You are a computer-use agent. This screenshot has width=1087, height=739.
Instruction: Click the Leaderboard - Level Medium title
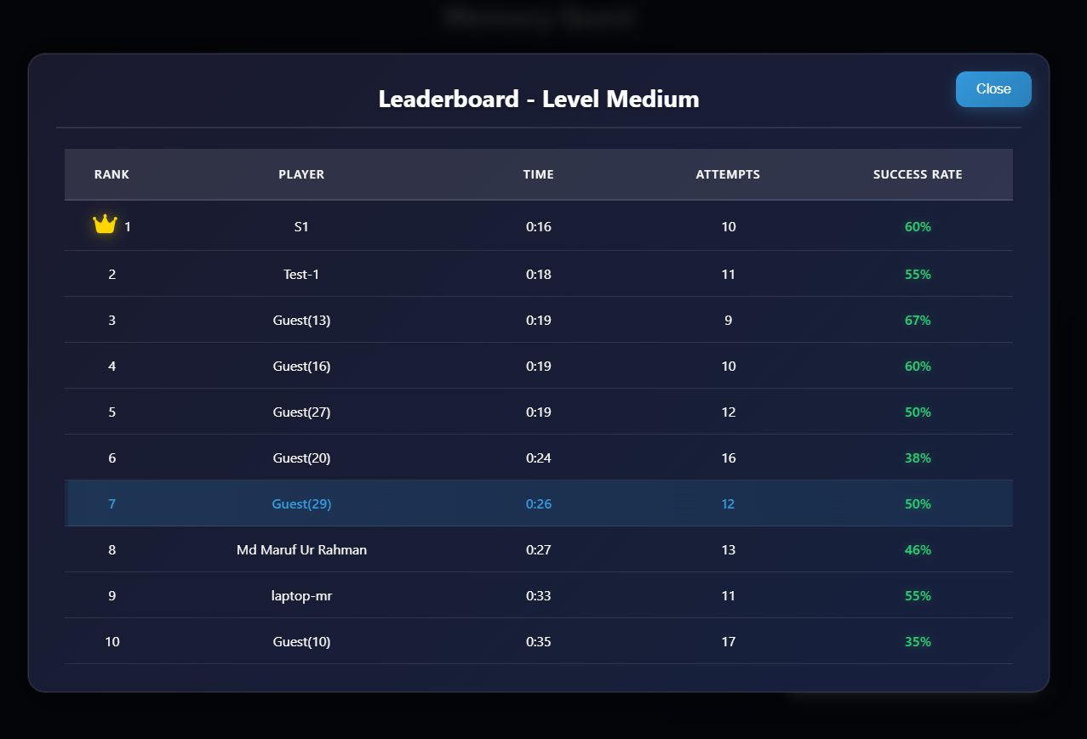[x=539, y=99]
